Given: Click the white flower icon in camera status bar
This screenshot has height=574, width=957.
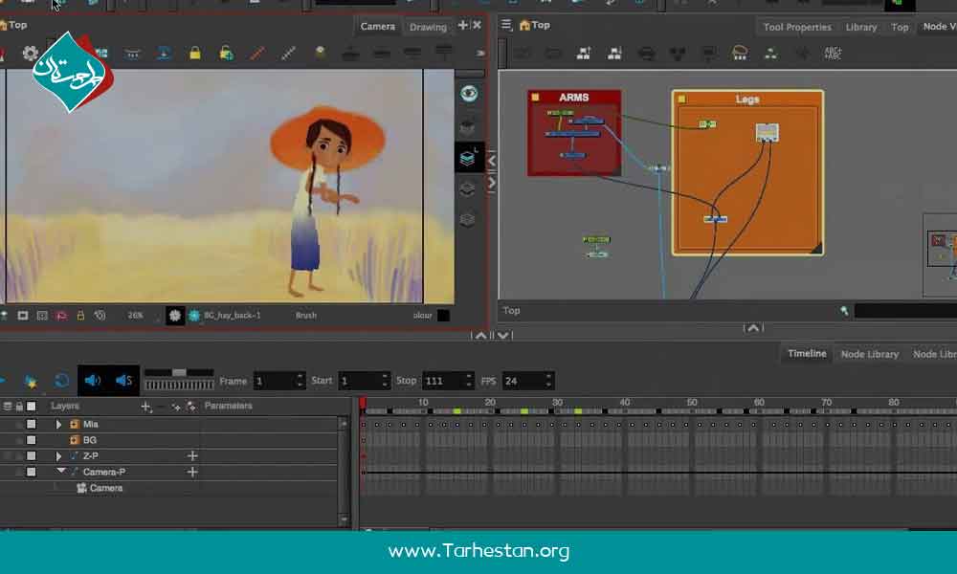Looking at the screenshot, I should click(174, 316).
